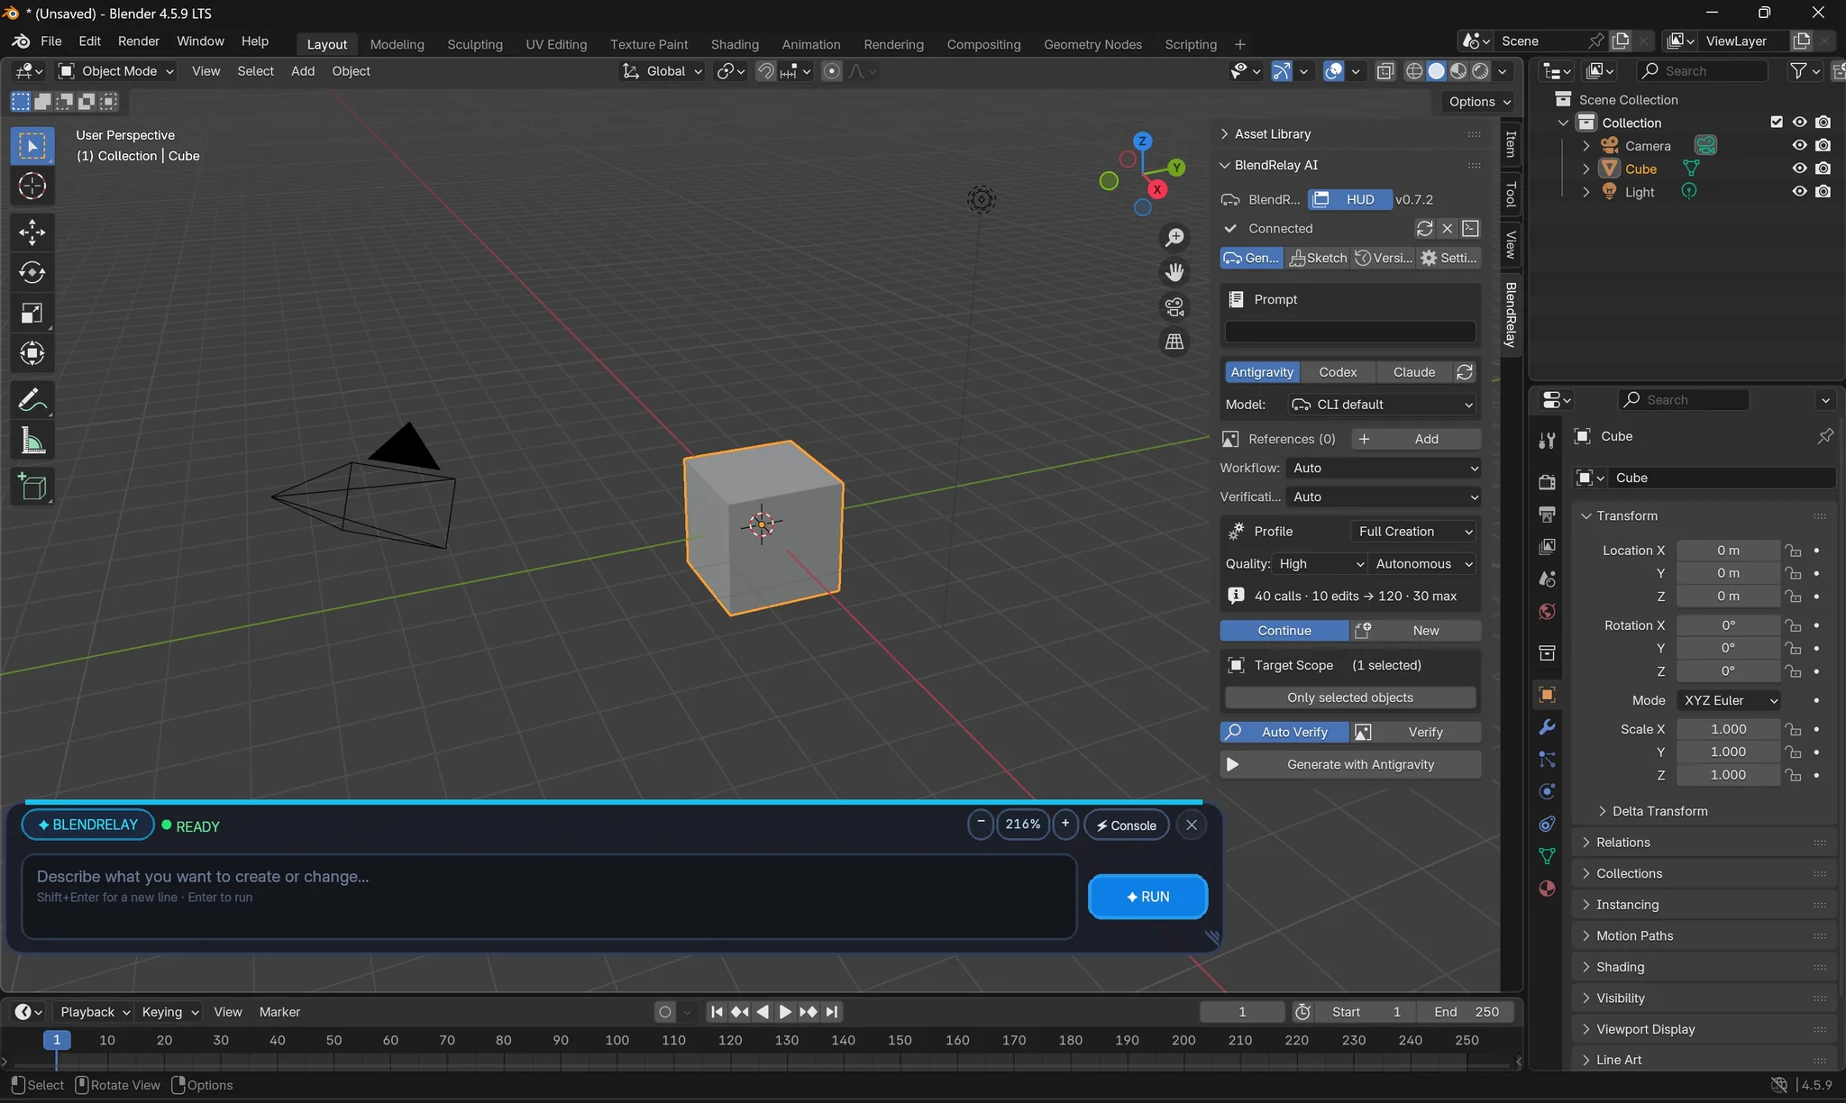Open the Object Mode dropdown

pos(116,71)
